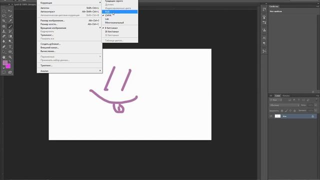
Task: Open the brush presets panel icon
Action: pyautogui.click(x=264, y=17)
